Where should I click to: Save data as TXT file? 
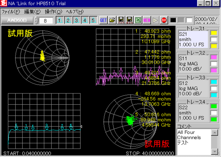click(121, 20)
